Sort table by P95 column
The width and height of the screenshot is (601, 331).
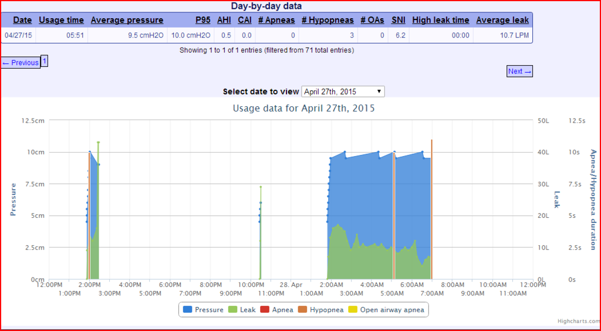click(203, 20)
